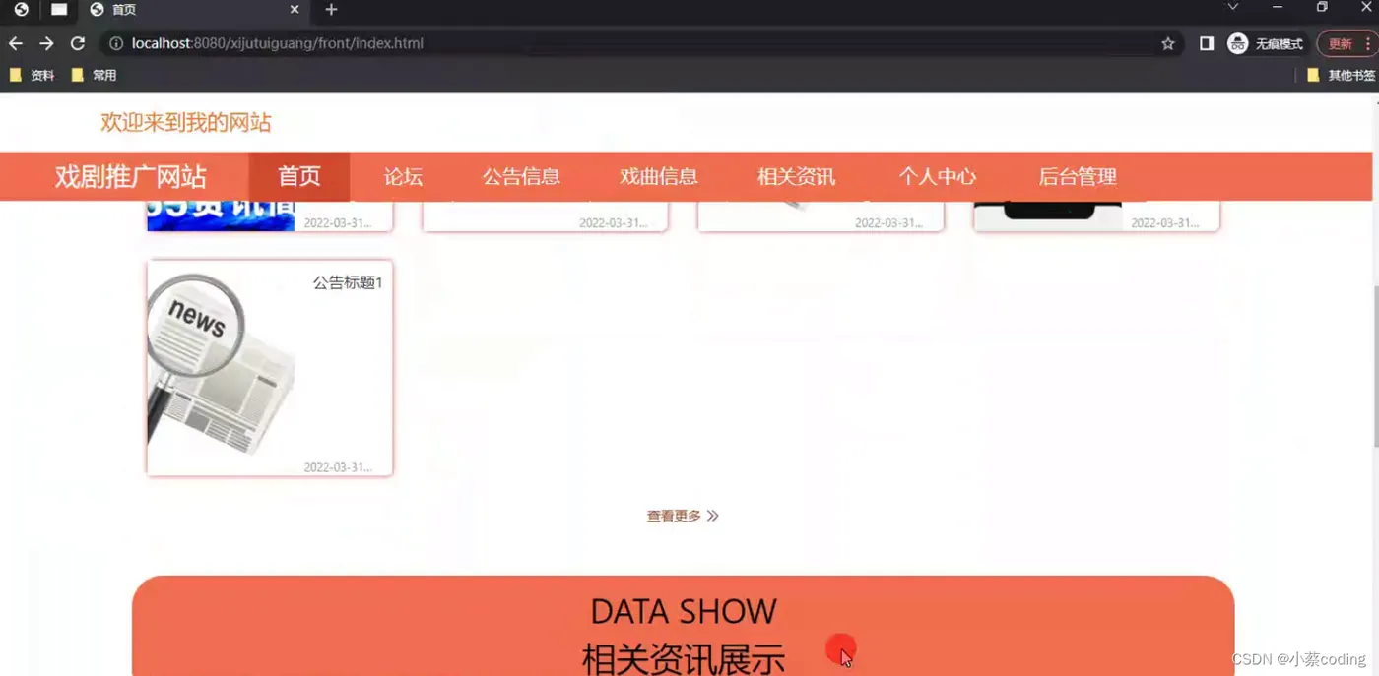Open the 后台管理 navigation item
1379x676 pixels.
[x=1078, y=177]
